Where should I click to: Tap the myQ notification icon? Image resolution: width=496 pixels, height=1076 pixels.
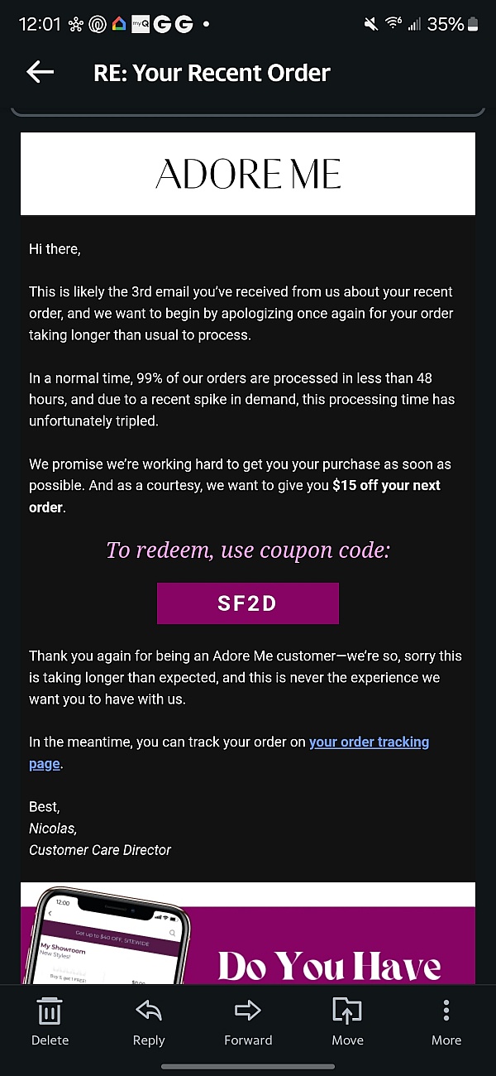tap(141, 24)
